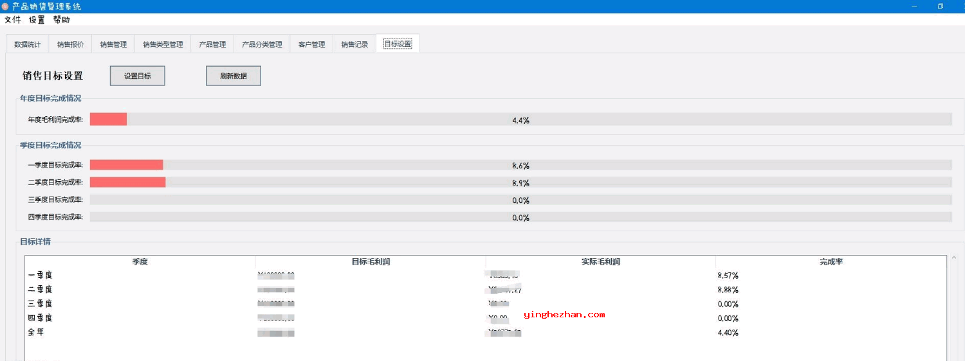Click the 实际毛利润 column header
The image size is (965, 361).
tap(601, 262)
